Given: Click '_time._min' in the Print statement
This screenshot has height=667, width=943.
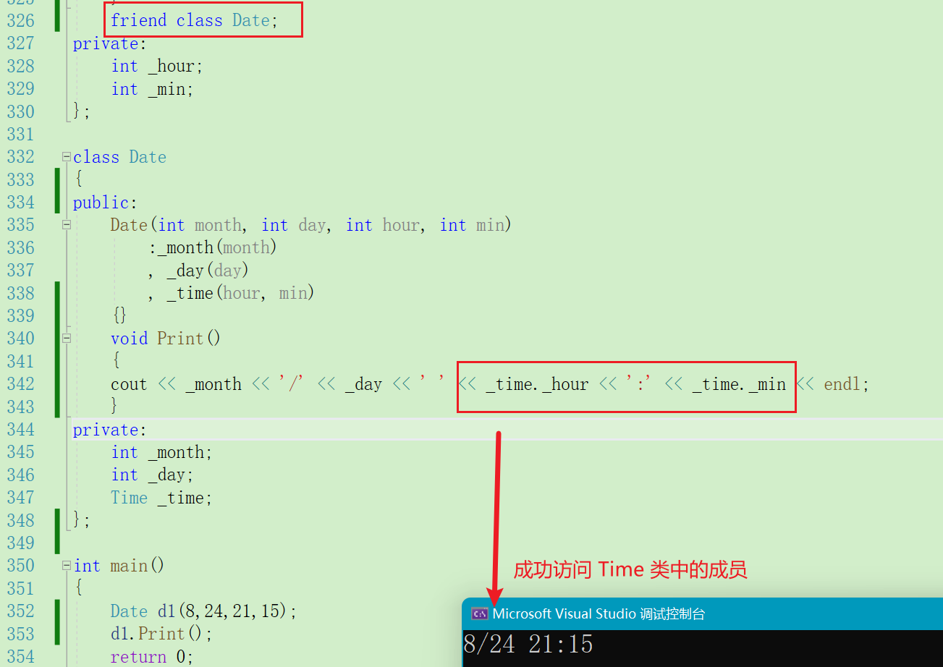Looking at the screenshot, I should [x=739, y=384].
